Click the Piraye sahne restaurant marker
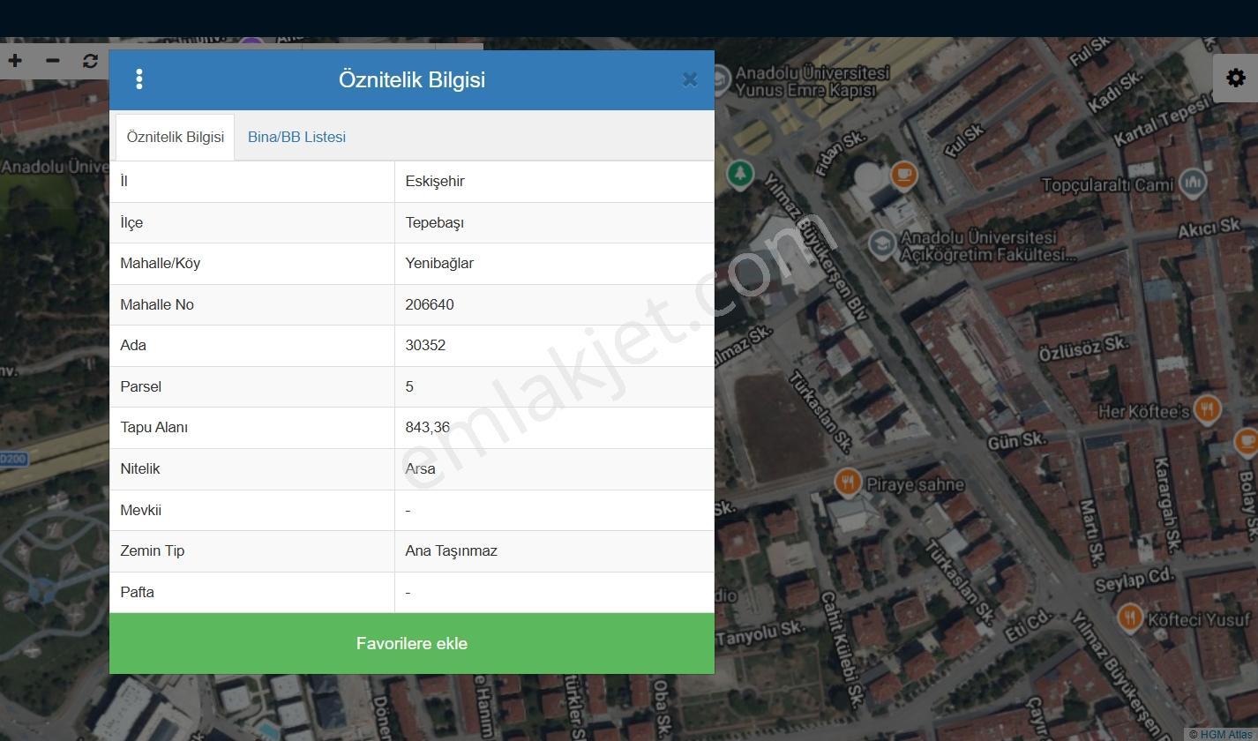 point(848,483)
